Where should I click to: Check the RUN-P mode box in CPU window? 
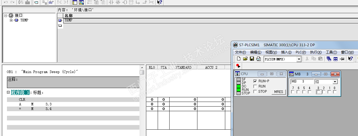[255, 81]
